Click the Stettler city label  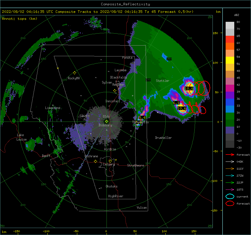tap(163, 81)
